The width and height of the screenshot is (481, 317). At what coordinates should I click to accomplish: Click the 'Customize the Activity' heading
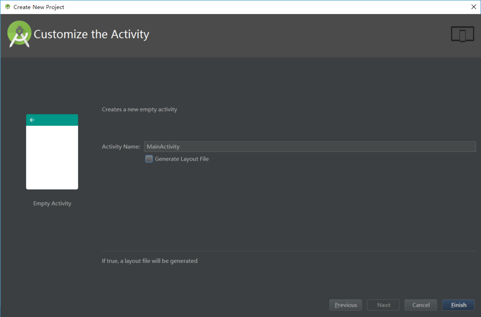[x=92, y=34]
